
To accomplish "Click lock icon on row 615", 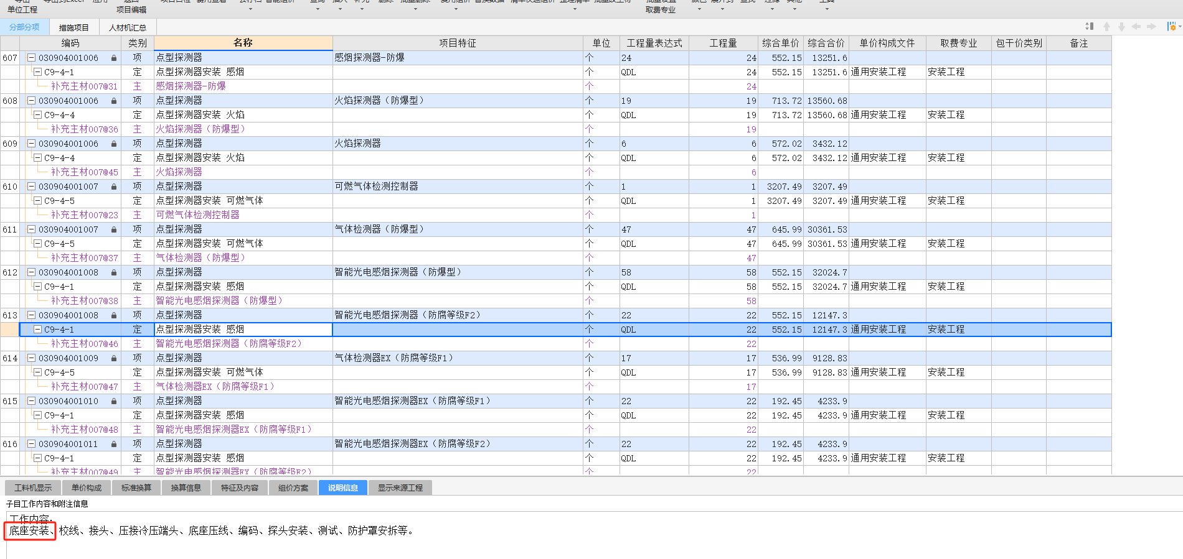I will coord(114,401).
